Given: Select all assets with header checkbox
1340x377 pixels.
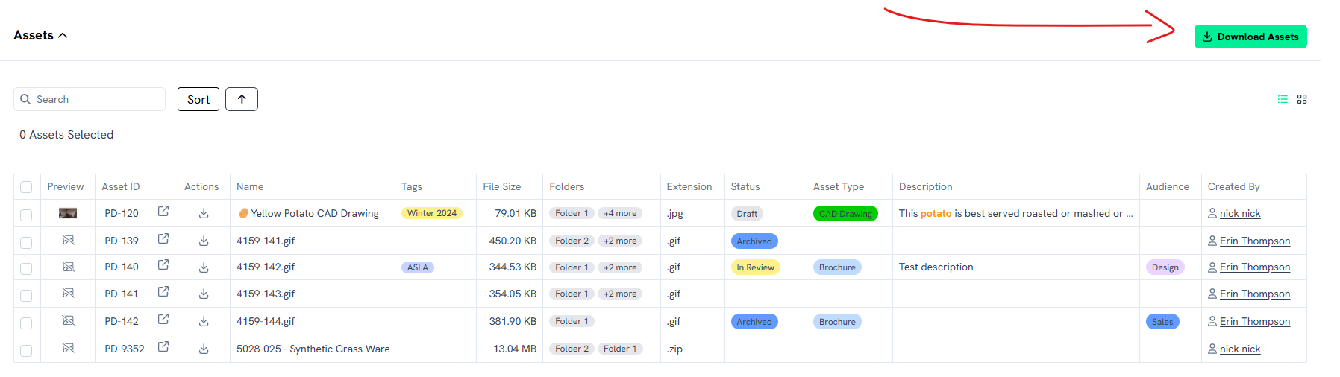Looking at the screenshot, I should [26, 187].
